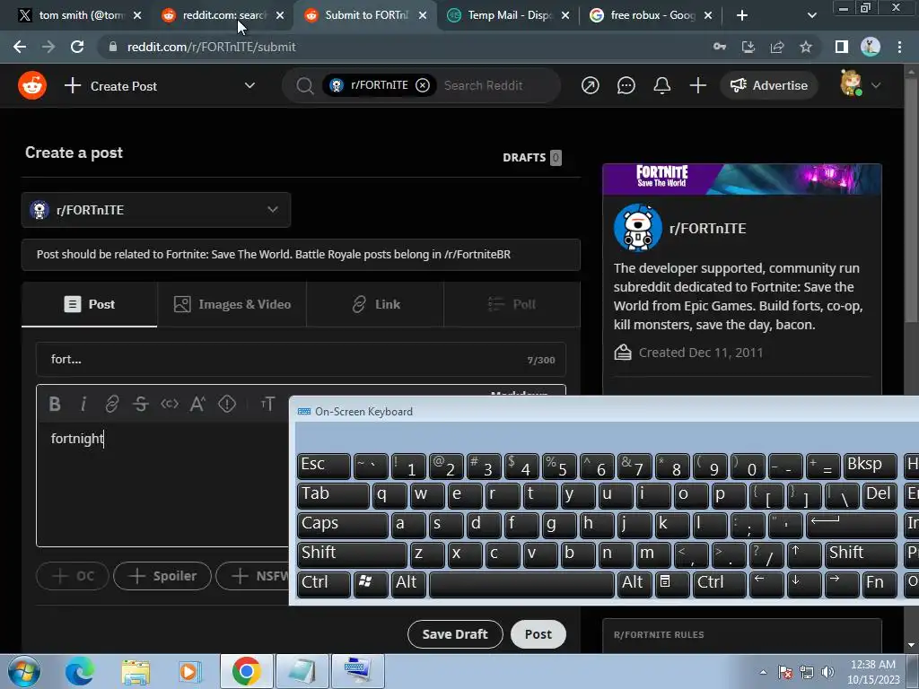Image resolution: width=919 pixels, height=689 pixels.
Task: Toggle Fn key on On-Screen Keyboard
Action: click(x=880, y=584)
